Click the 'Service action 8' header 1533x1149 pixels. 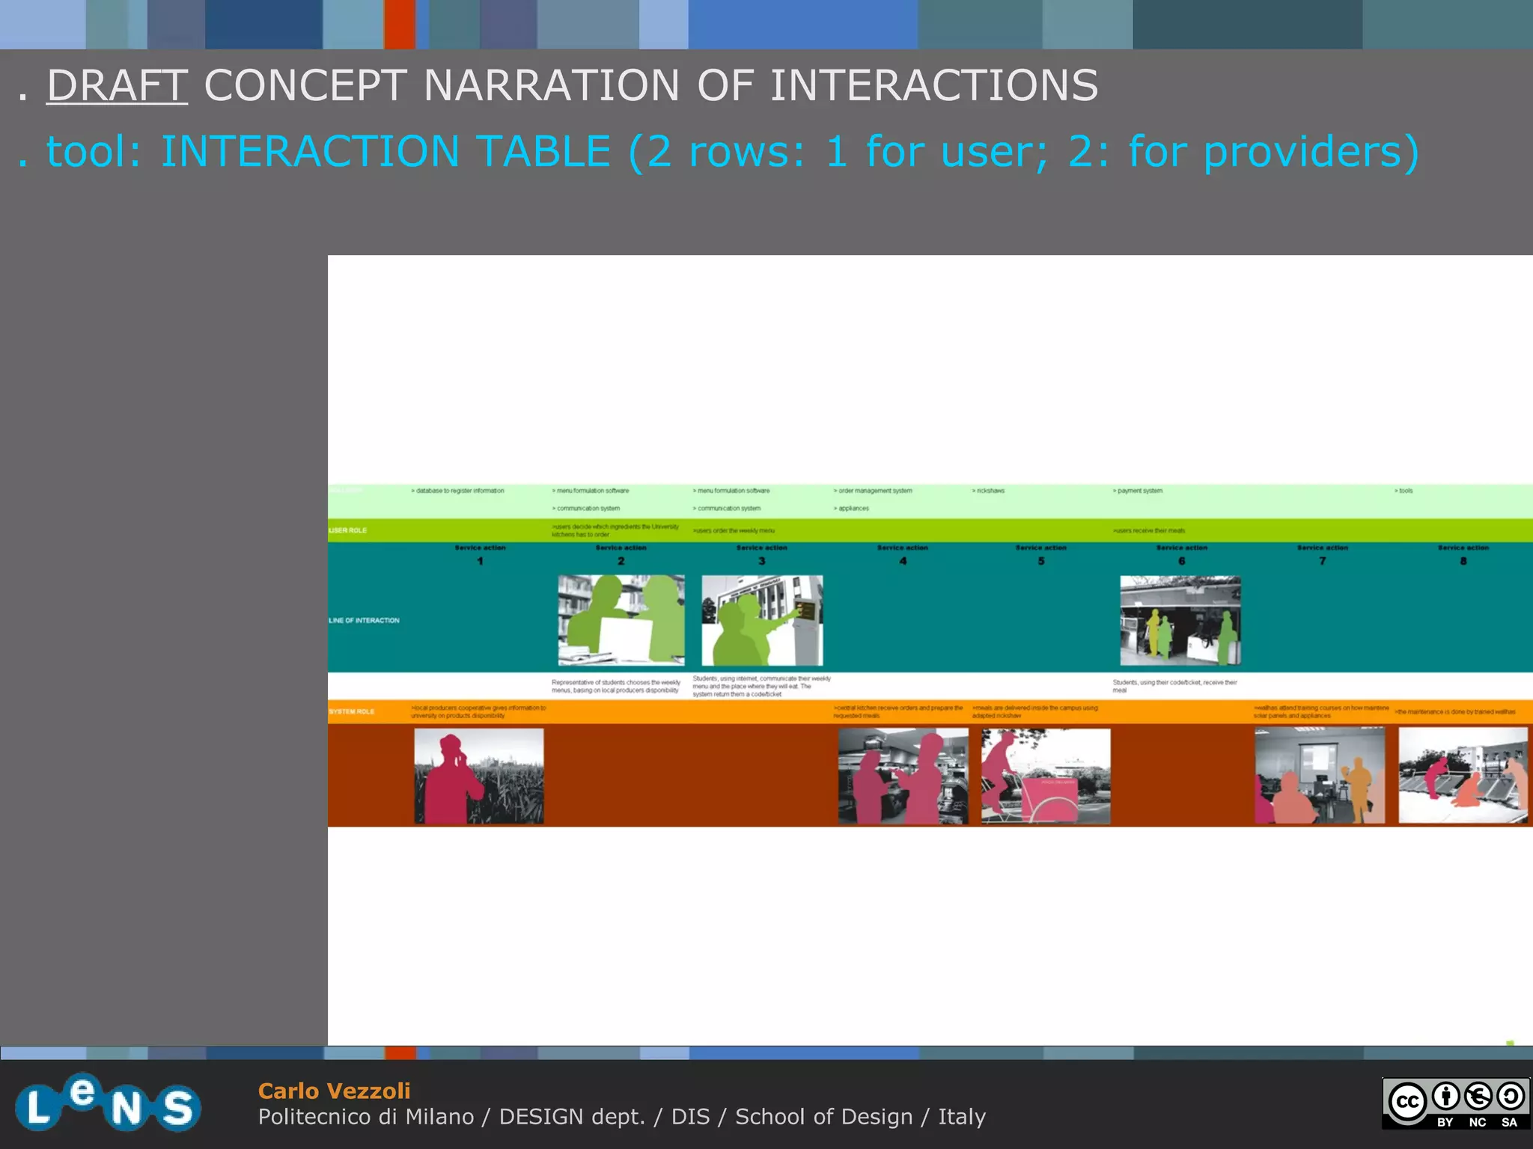click(x=1463, y=554)
